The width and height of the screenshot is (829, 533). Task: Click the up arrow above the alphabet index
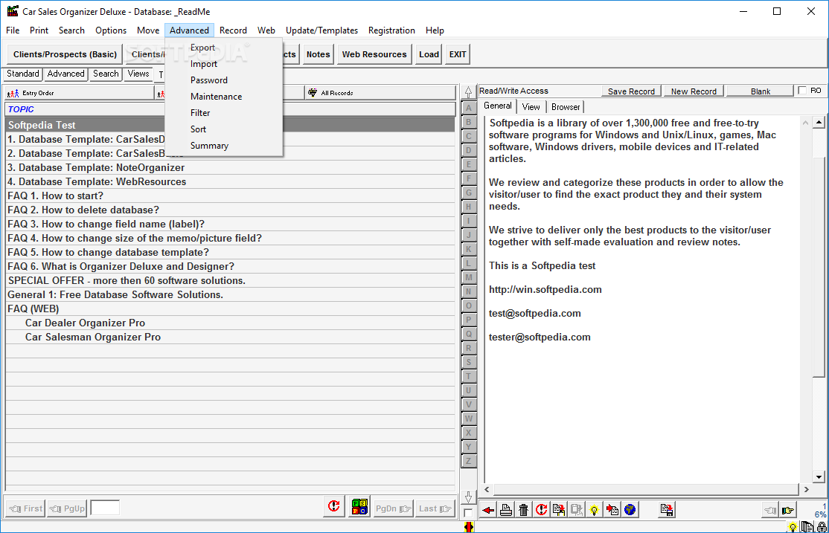coord(468,92)
